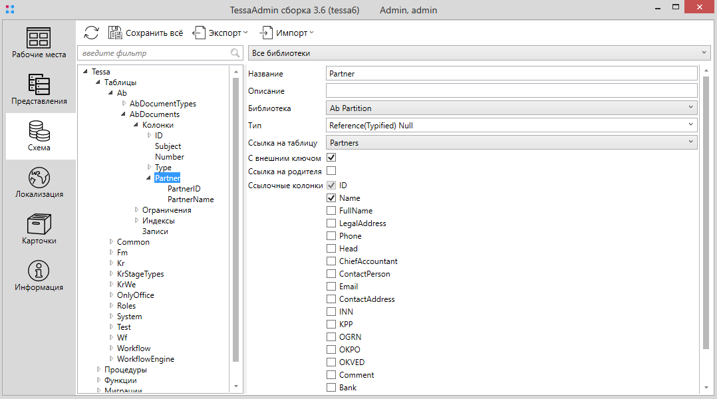Click the refresh icon in toolbar

point(92,33)
